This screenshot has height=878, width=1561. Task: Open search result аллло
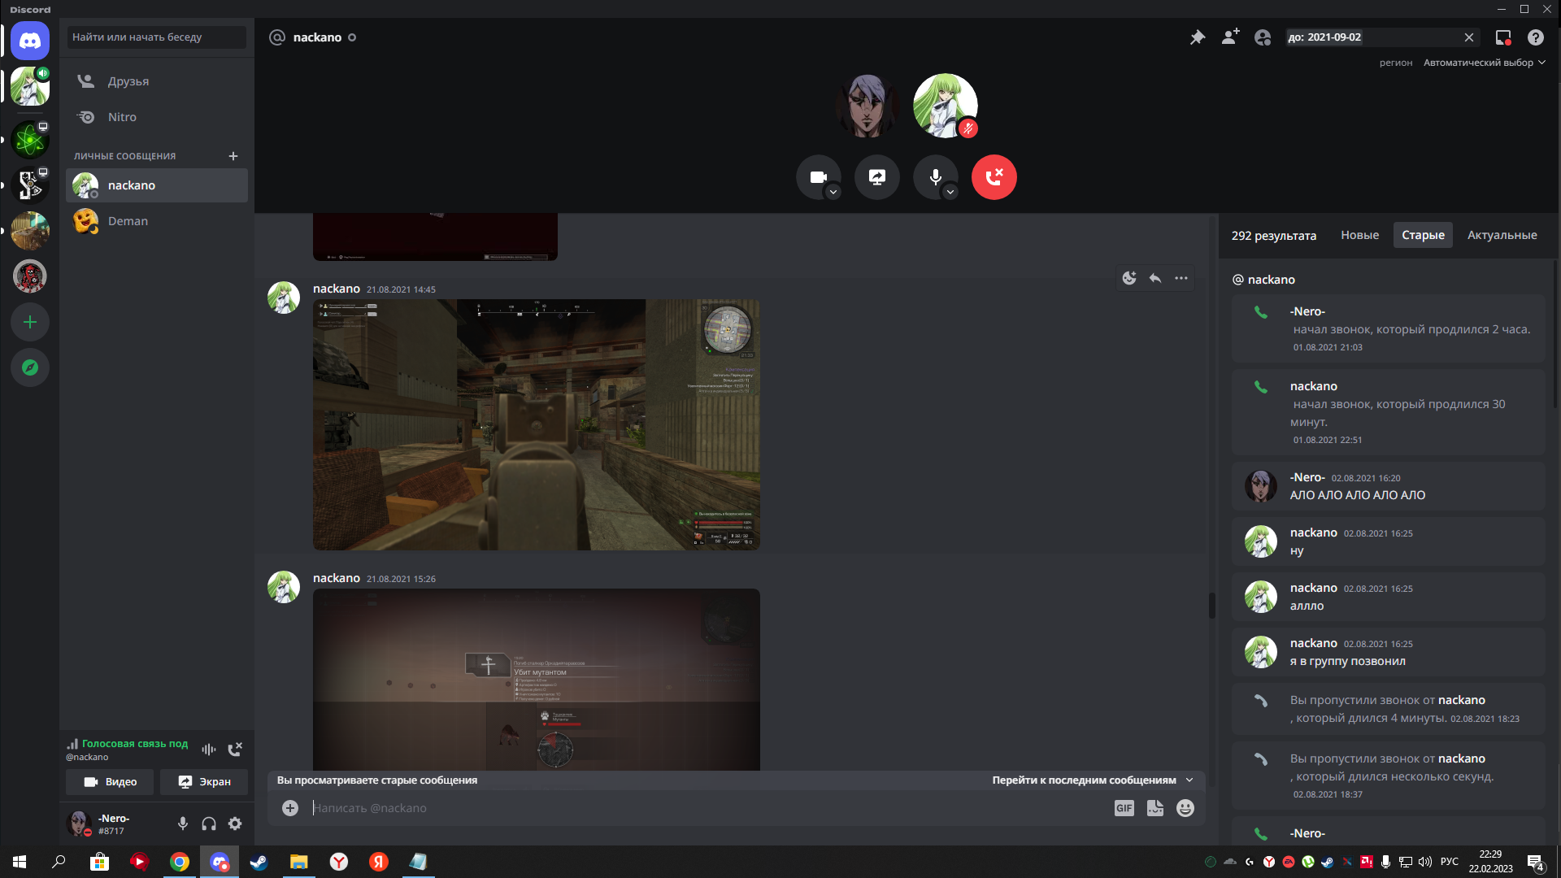tap(1389, 597)
